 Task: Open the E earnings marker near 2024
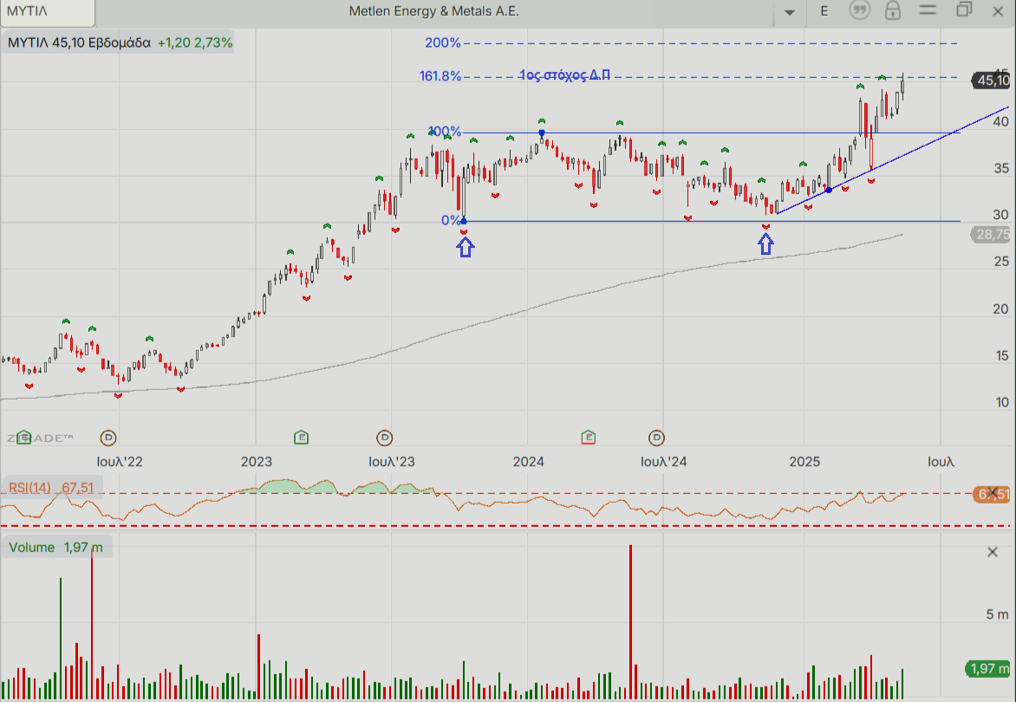point(589,438)
